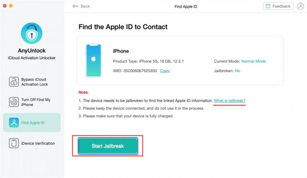Select Bypass iCloud Activation Lock menu item

click(32, 82)
